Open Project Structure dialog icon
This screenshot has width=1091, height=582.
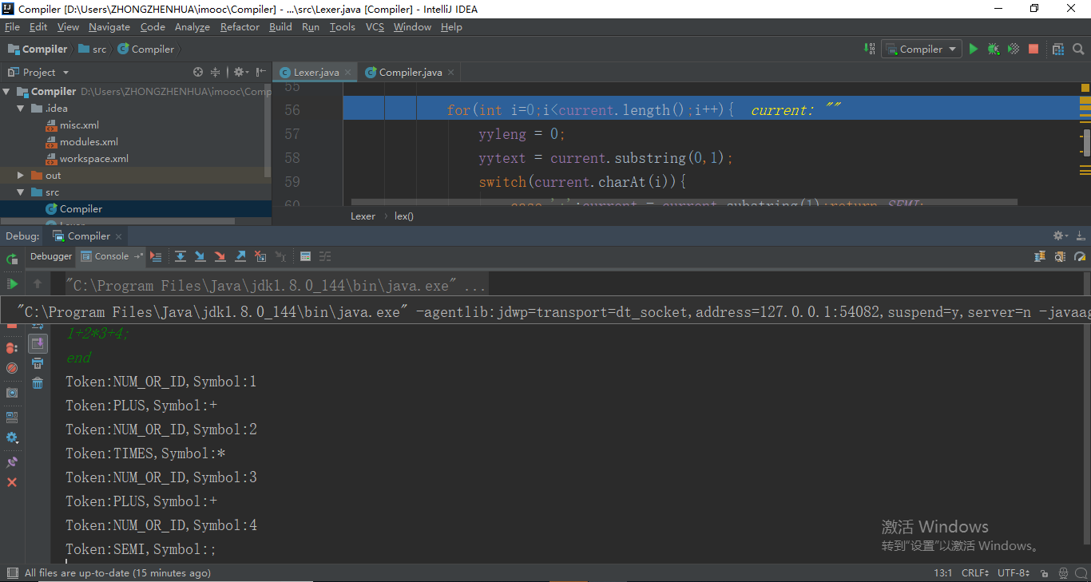pyautogui.click(x=1057, y=49)
